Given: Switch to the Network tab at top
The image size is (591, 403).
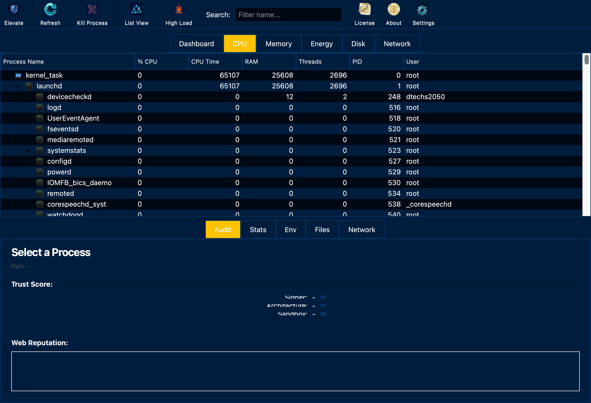Looking at the screenshot, I should [x=397, y=43].
